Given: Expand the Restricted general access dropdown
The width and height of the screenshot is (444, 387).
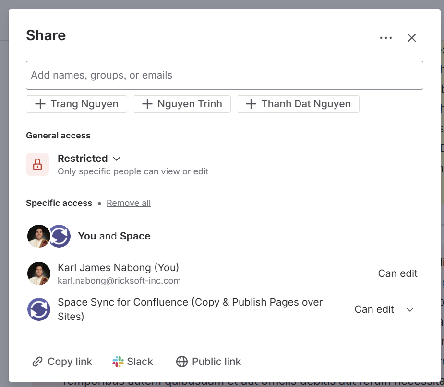Looking at the screenshot, I should point(89,159).
